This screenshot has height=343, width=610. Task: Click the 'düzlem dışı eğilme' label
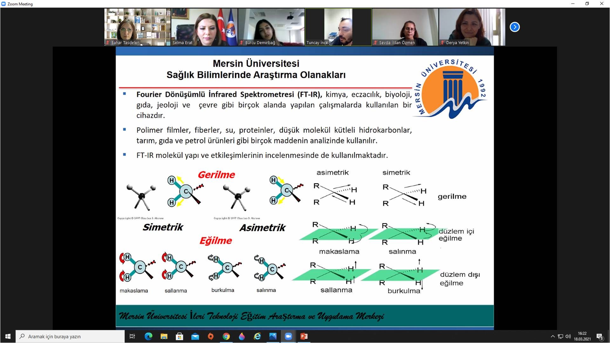[x=460, y=279]
